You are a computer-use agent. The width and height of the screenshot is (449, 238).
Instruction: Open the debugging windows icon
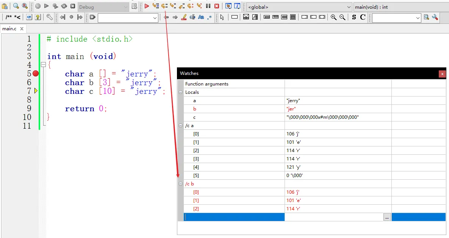[228, 6]
